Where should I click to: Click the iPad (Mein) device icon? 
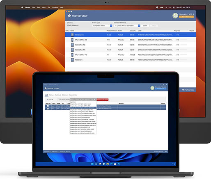72,60
